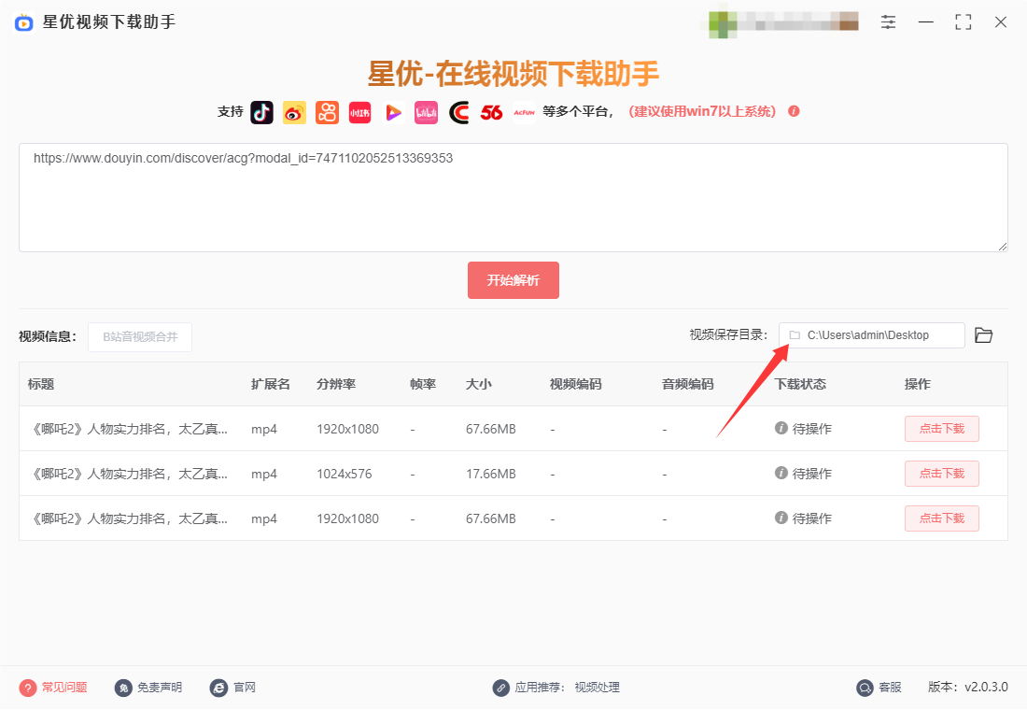
Task: Click the Kuaishou platform icon
Action: [x=327, y=113]
